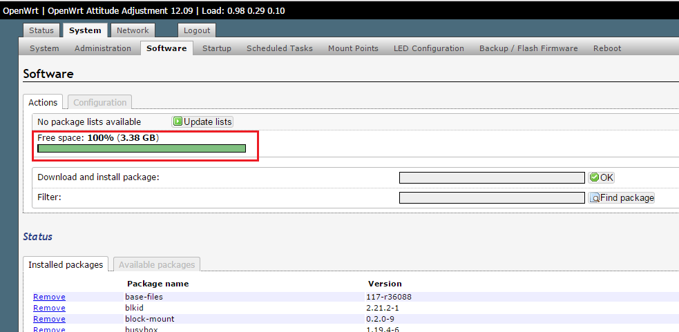Switch to the Configuration tab
This screenshot has height=332, width=679.
(100, 103)
